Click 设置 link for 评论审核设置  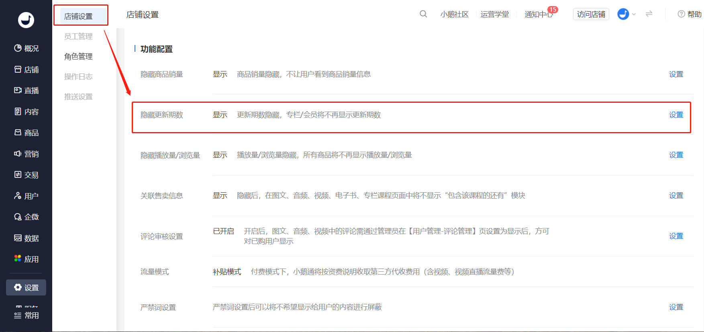point(676,236)
